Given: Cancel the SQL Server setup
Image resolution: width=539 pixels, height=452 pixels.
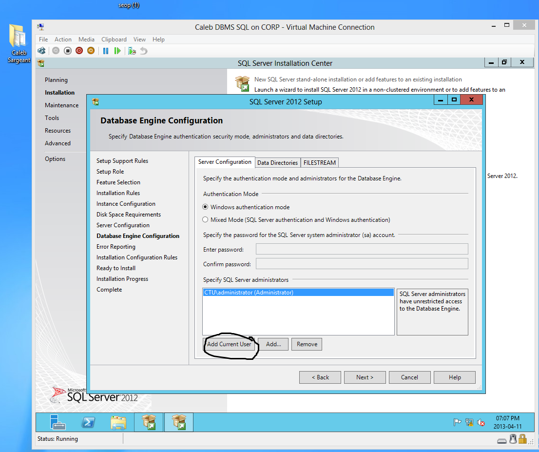Looking at the screenshot, I should [x=409, y=377].
